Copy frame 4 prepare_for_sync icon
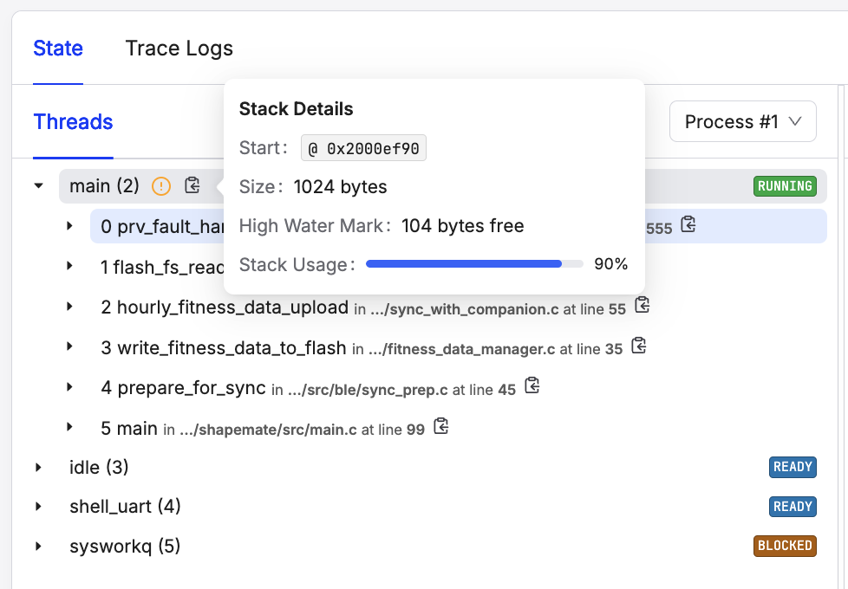Screen dimensions: 848x589 click(x=532, y=386)
